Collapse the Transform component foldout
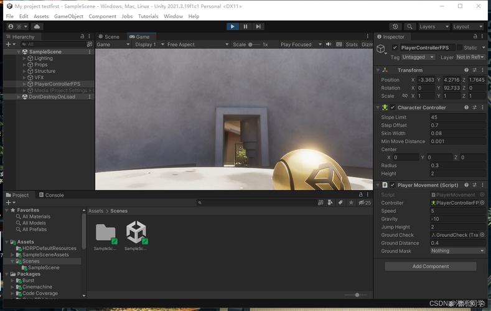 pyautogui.click(x=378, y=70)
